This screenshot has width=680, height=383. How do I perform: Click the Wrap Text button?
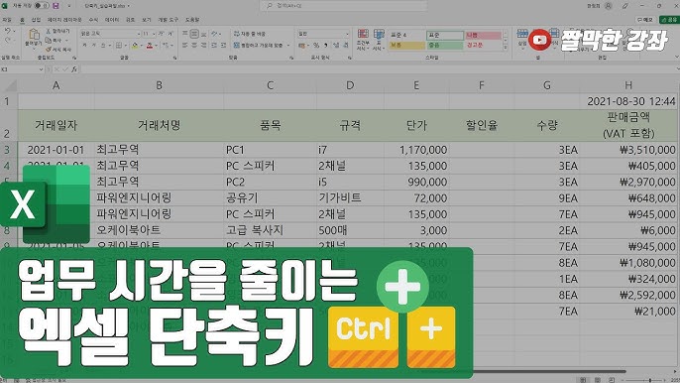250,34
